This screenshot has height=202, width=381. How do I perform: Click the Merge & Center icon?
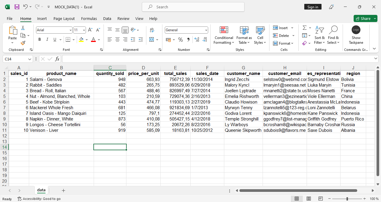[x=152, y=40]
